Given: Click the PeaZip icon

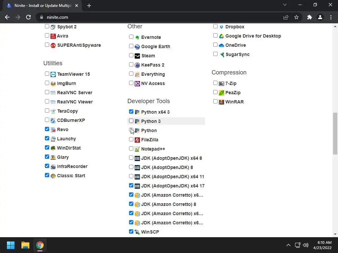Looking at the screenshot, I should click(221, 93).
